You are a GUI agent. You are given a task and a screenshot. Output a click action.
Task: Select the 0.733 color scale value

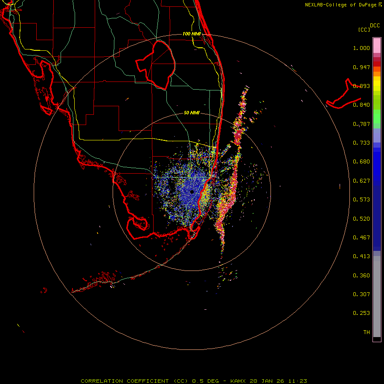tap(361, 143)
